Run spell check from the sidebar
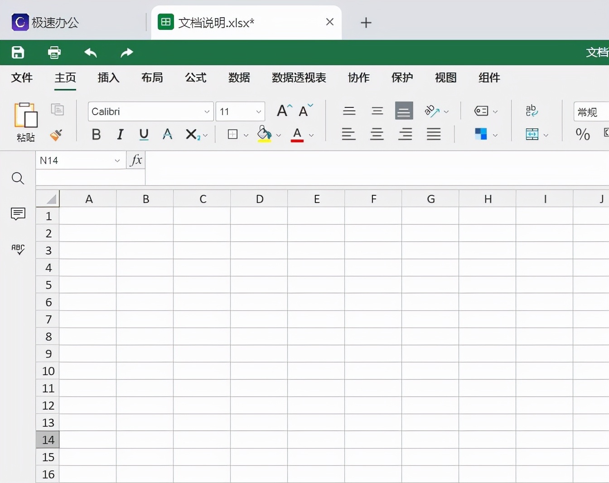 [x=18, y=249]
